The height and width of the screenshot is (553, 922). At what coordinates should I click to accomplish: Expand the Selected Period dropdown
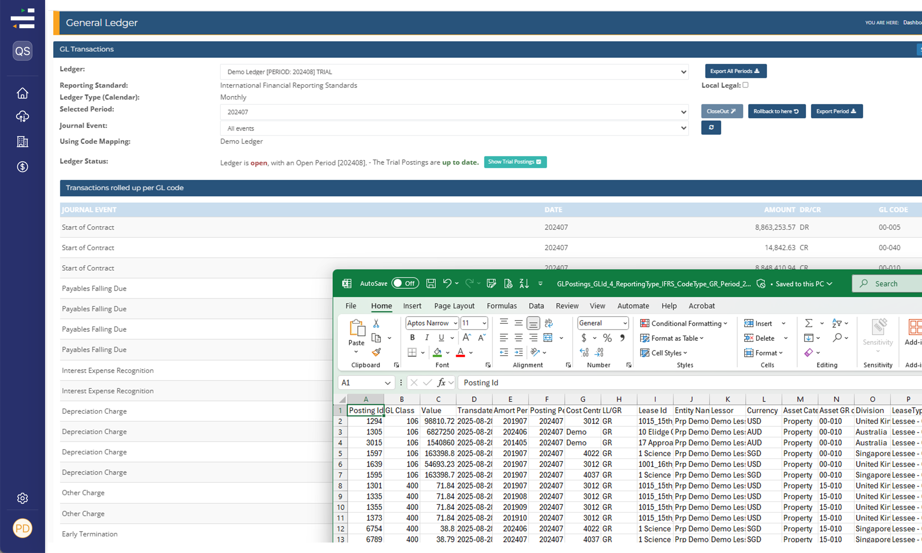[x=454, y=112]
